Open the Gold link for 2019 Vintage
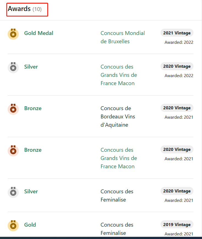The width and height of the screenshot is (202, 239). 30,225
